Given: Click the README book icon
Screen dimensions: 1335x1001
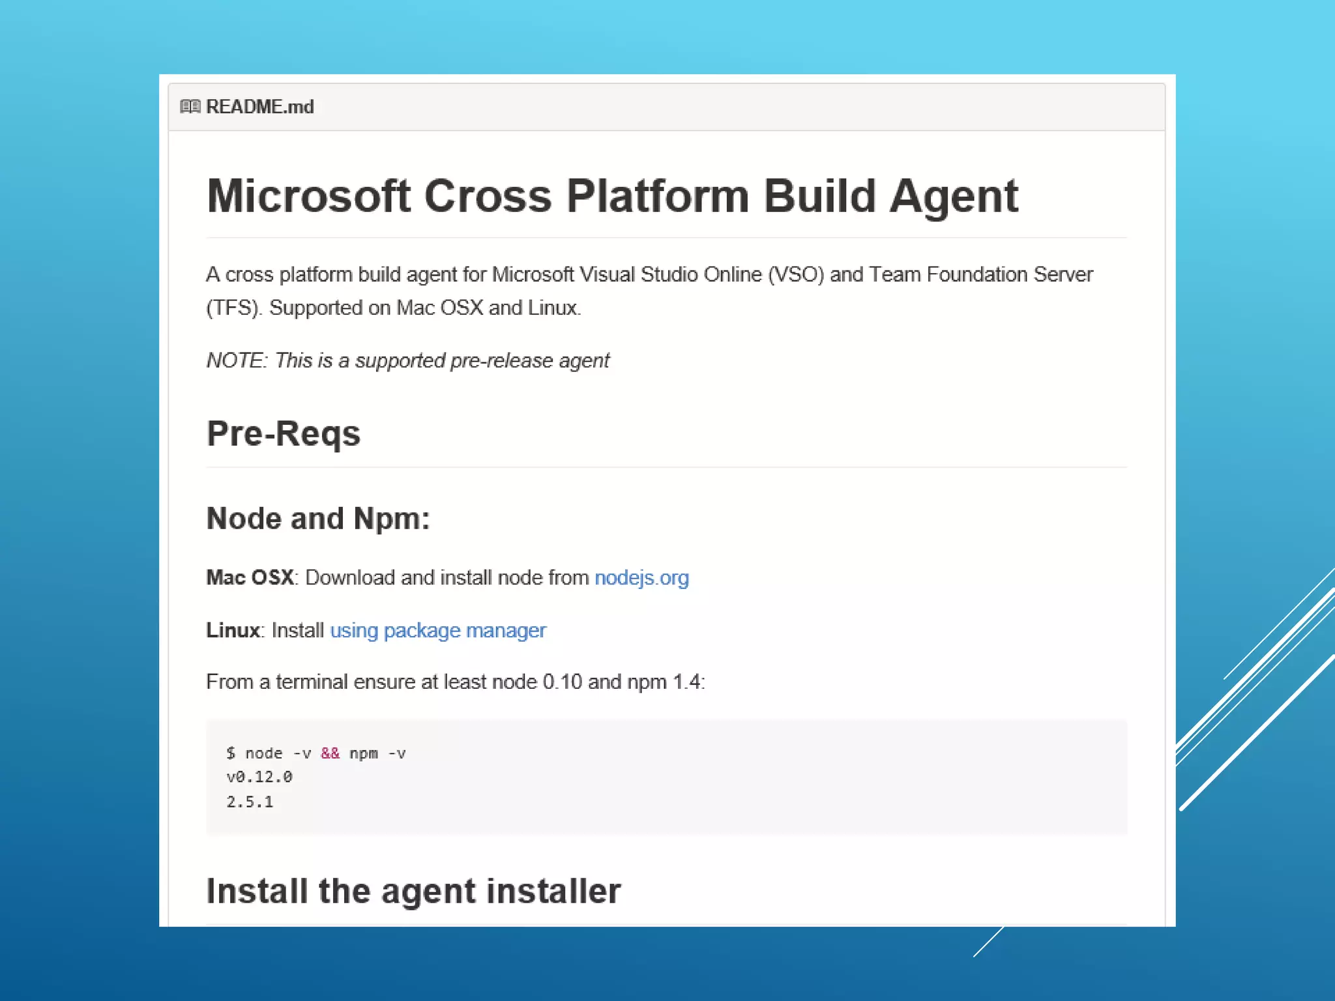Looking at the screenshot, I should [x=190, y=106].
